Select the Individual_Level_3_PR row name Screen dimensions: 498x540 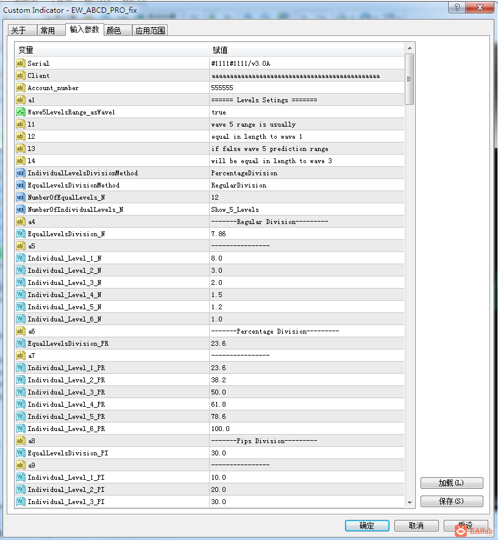(x=66, y=392)
